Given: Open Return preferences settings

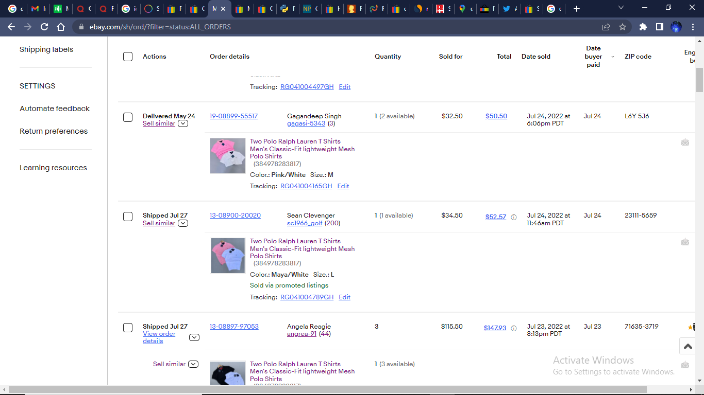Looking at the screenshot, I should (54, 131).
